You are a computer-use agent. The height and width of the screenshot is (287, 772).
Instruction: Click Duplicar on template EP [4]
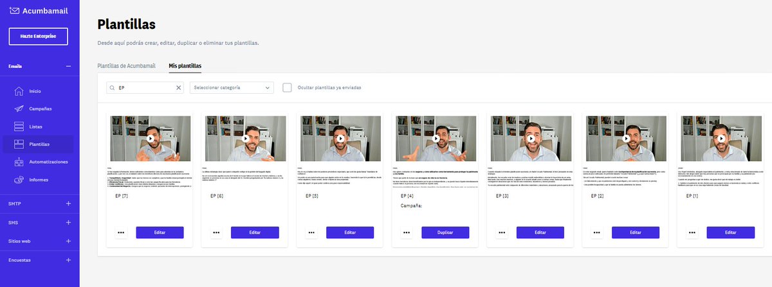tap(445, 232)
